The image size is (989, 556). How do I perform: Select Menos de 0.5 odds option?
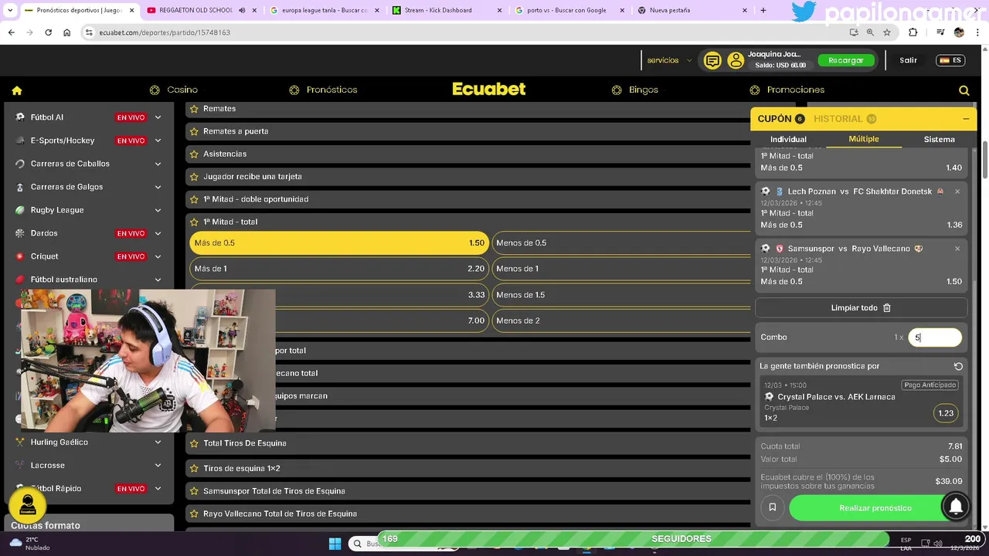tap(622, 243)
